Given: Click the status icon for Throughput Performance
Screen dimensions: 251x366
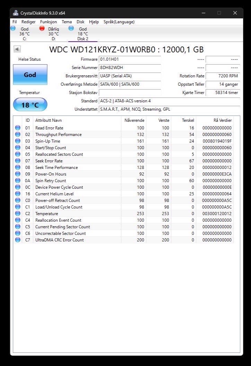Looking at the screenshot, I should [18, 134].
